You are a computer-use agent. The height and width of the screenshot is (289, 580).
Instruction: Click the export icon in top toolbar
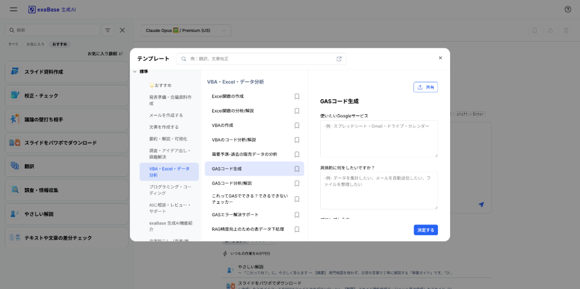click(x=550, y=31)
